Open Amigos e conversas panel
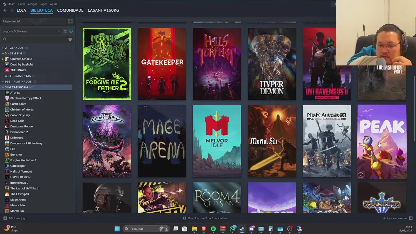Image resolution: width=416 pixels, height=234 pixels. click(x=397, y=218)
